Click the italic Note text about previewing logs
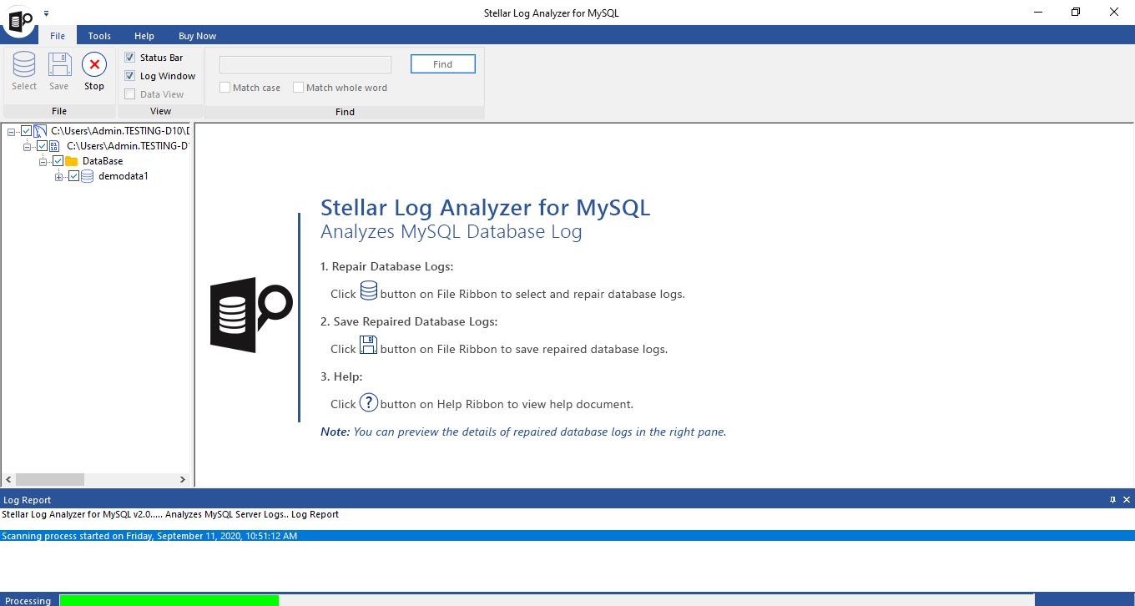The image size is (1135, 606). [x=523, y=432]
